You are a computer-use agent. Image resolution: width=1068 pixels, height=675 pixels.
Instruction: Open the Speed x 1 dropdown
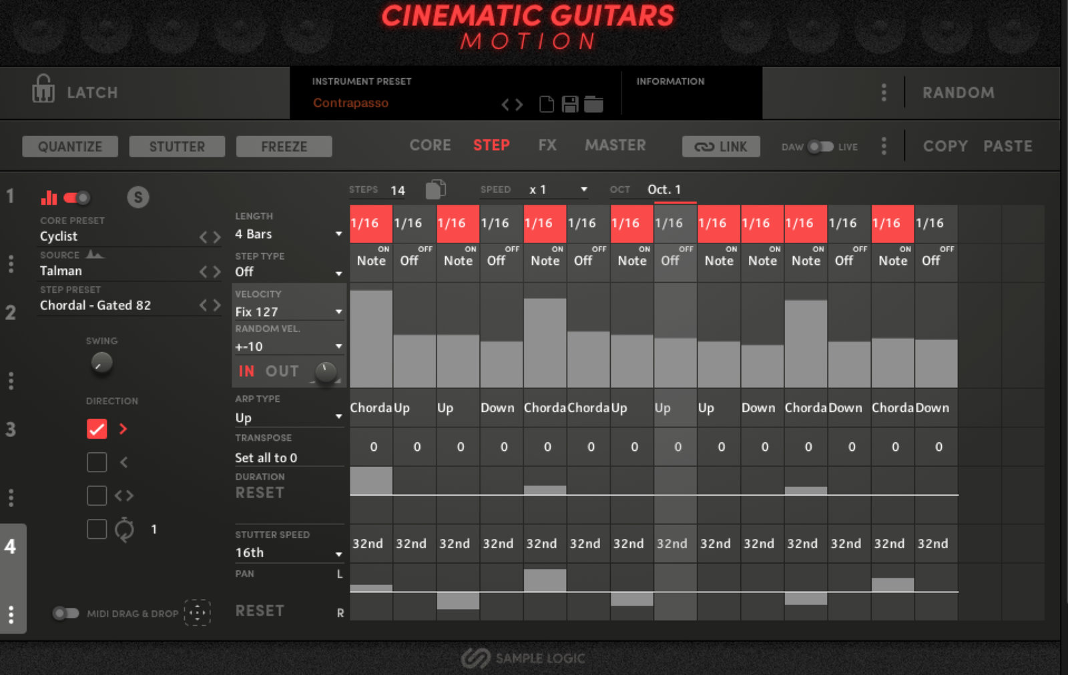(558, 189)
